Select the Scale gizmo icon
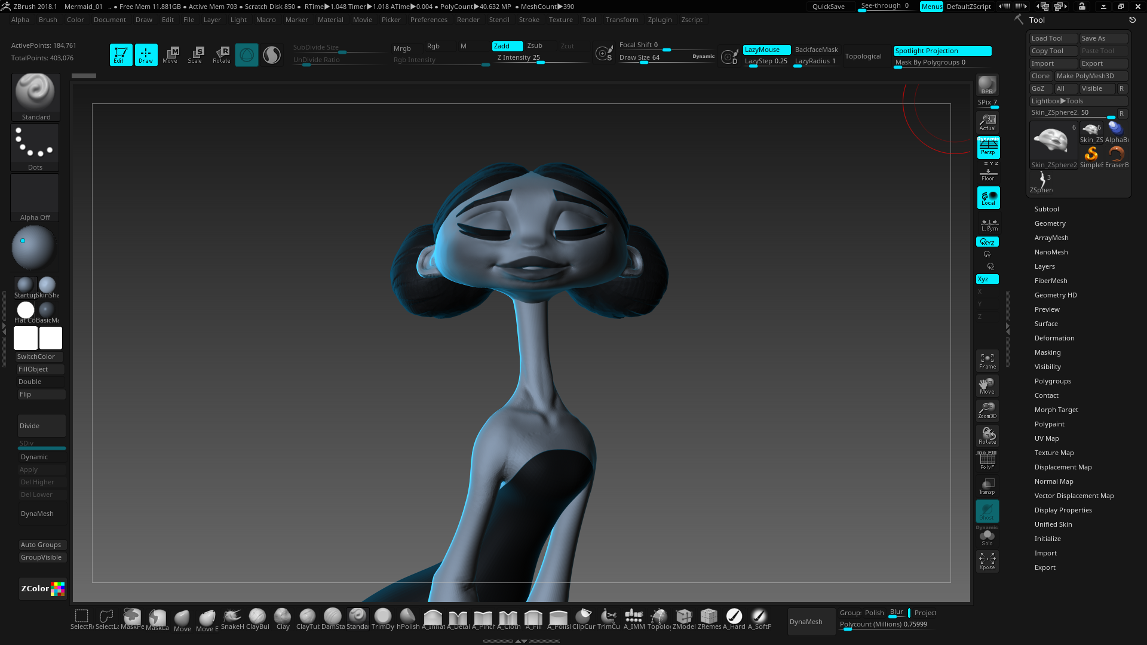 pyautogui.click(x=196, y=55)
